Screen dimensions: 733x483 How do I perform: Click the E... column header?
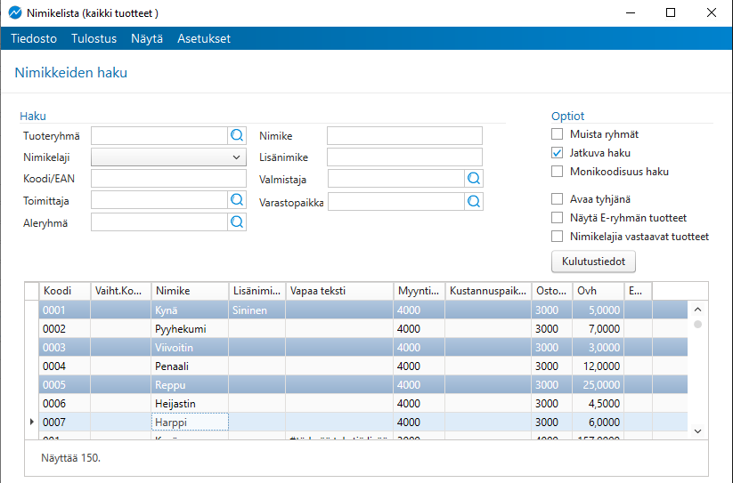(x=638, y=291)
